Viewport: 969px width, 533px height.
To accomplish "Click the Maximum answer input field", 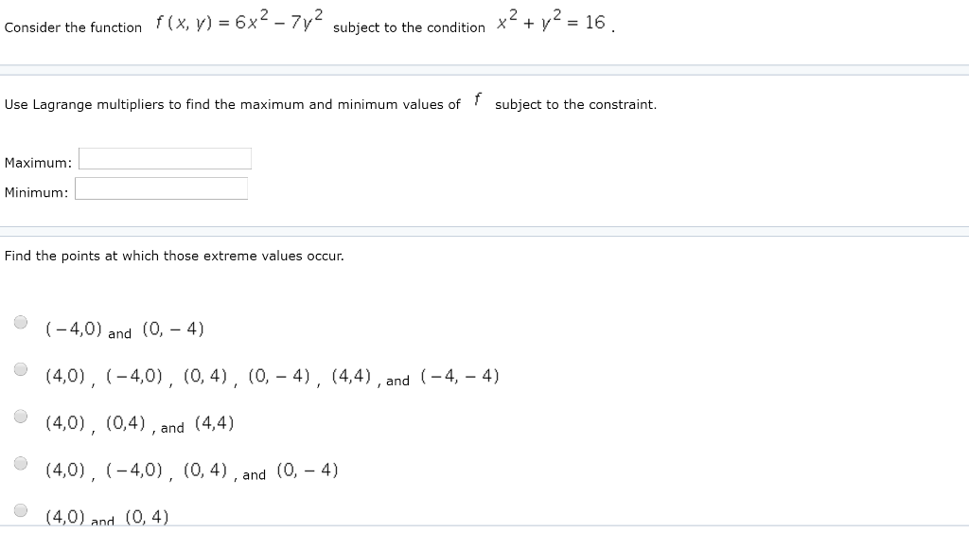I will pyautogui.click(x=165, y=159).
